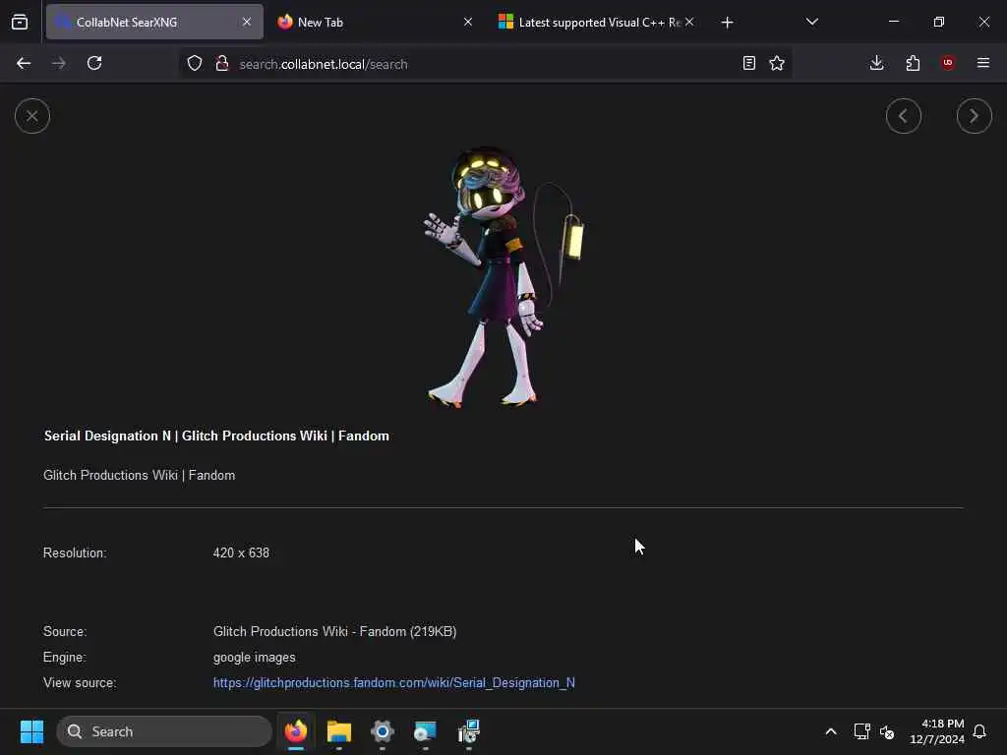Click the taskbar Search box
The image size is (1007, 755).
(164, 731)
